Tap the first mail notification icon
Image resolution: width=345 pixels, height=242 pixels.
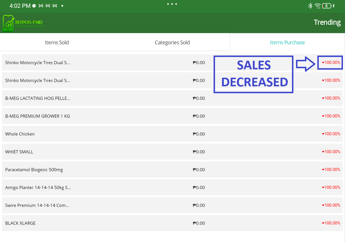(x=41, y=6)
